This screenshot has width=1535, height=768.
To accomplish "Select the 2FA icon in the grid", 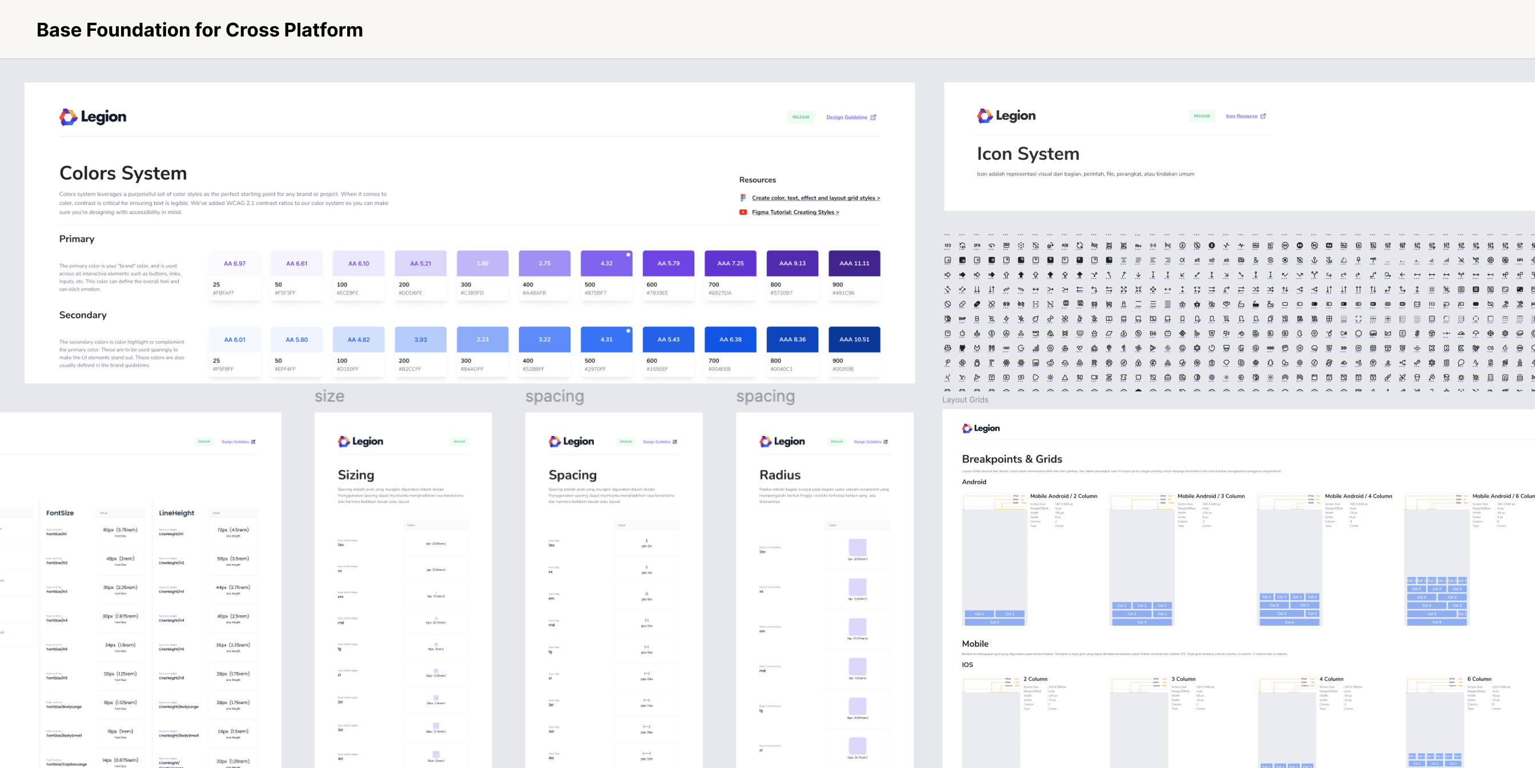I will coord(977,246).
